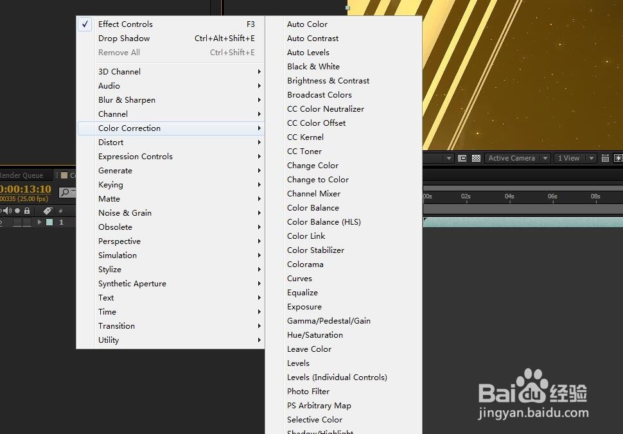Apply the CC Color Offset effect

click(x=344, y=123)
